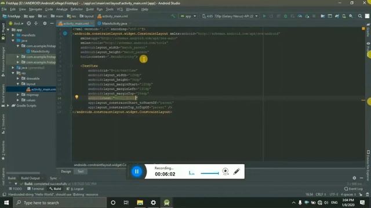Screen dimensions: 371x208
Task: Click the UTF-8 encoding status entry
Action: [334, 194]
